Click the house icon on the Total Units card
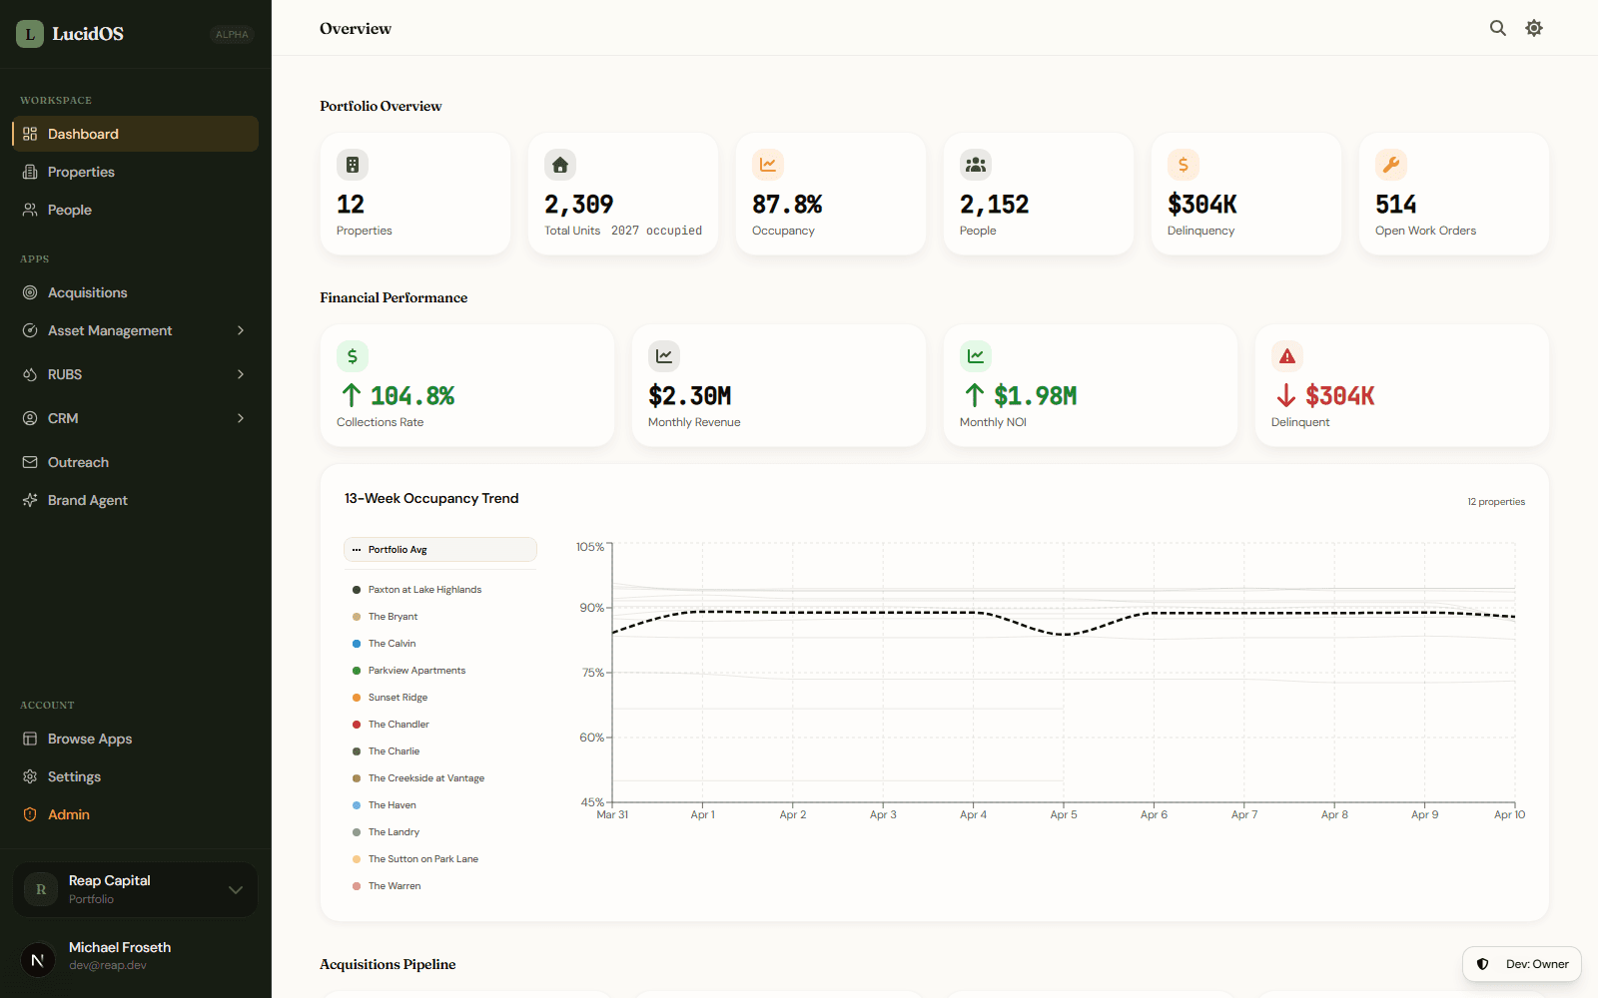This screenshot has width=1598, height=998. (560, 165)
